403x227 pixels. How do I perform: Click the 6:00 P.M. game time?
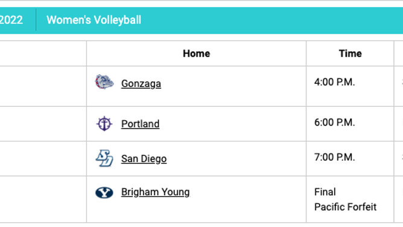(x=334, y=123)
